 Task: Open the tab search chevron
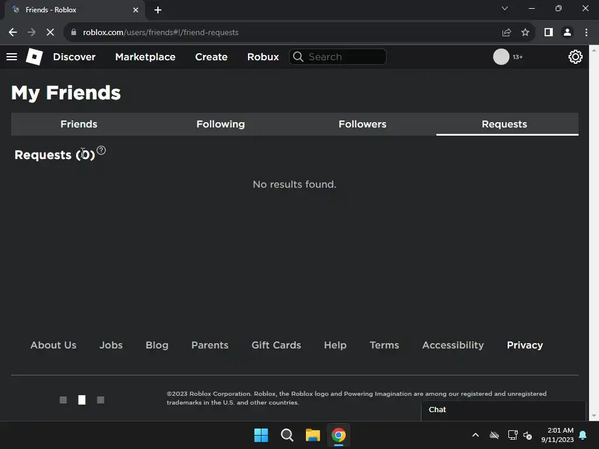click(505, 8)
